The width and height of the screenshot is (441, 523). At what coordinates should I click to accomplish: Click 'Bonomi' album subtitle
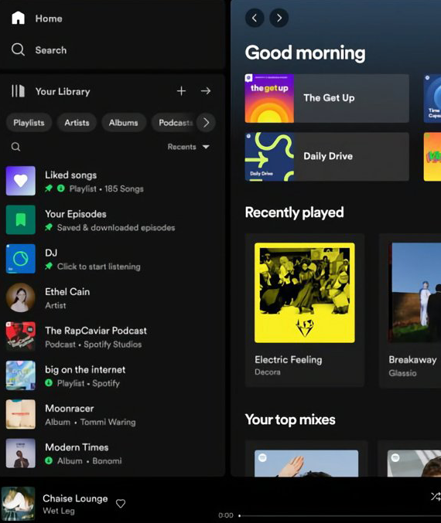click(x=107, y=461)
